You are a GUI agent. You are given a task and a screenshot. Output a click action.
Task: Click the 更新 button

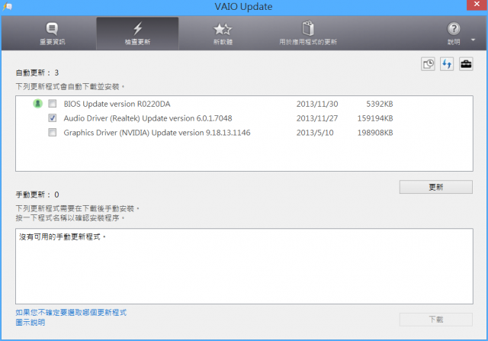tap(435, 187)
